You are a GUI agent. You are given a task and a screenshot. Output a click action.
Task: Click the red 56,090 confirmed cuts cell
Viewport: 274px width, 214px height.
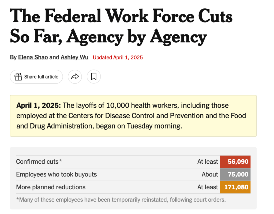[x=235, y=162]
